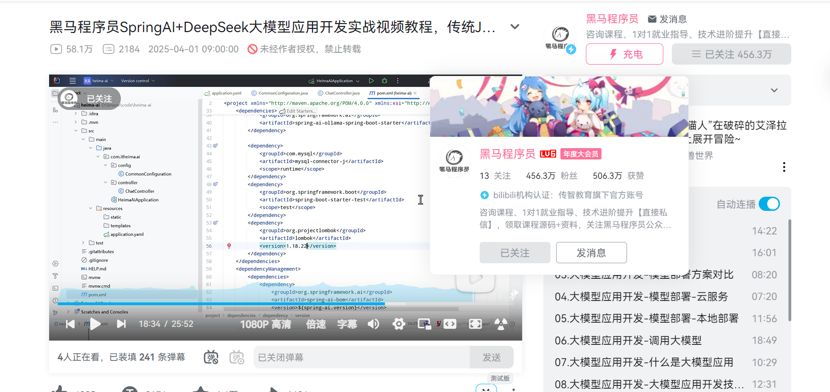
Task: Click the playlist vertical scrollbar
Action: tap(789, 270)
